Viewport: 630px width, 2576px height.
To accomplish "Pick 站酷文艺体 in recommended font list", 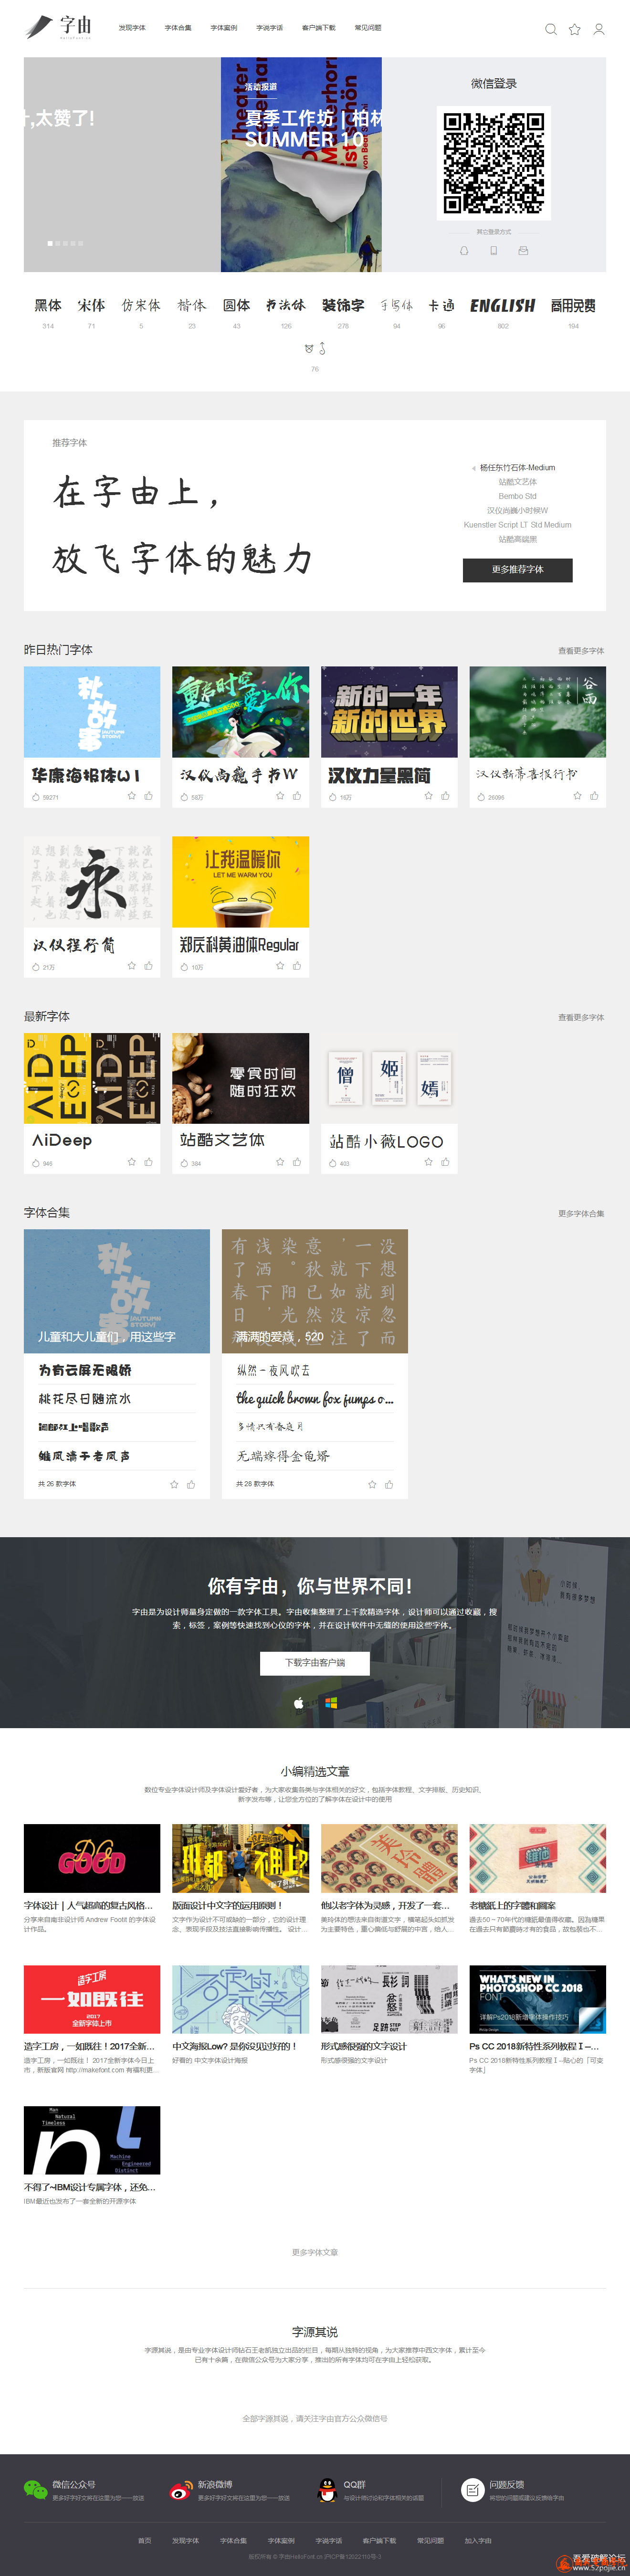I will coord(518,482).
